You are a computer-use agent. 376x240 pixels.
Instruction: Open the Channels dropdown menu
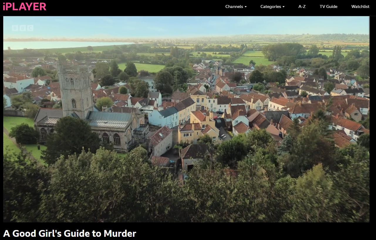[236, 6]
